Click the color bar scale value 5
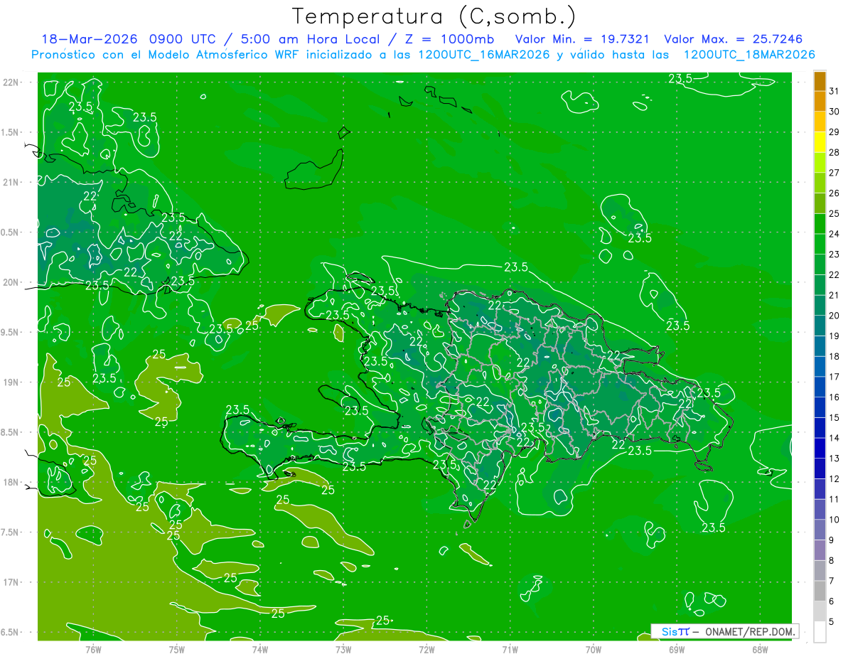 point(832,622)
